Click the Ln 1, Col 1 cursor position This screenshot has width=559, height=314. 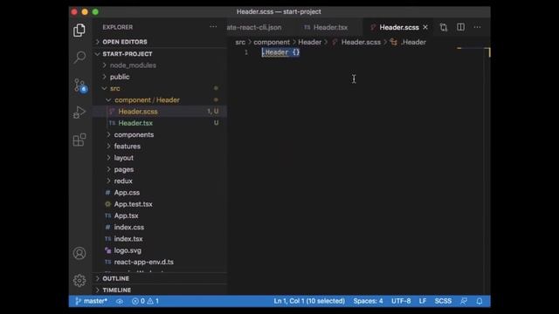coord(309,301)
